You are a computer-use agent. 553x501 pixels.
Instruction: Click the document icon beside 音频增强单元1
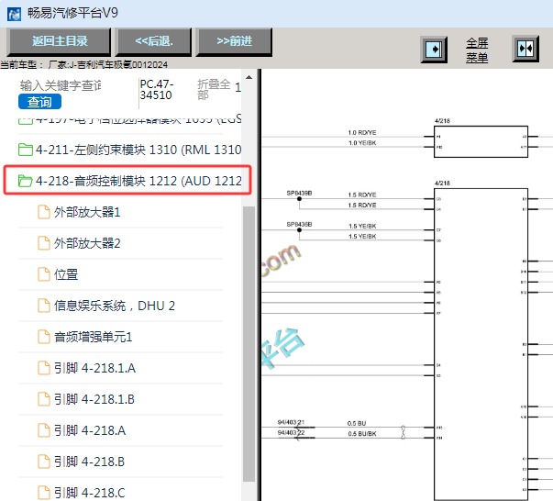pos(44,337)
